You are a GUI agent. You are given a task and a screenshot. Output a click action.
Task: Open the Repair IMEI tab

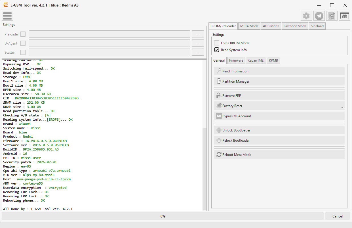(x=256, y=60)
